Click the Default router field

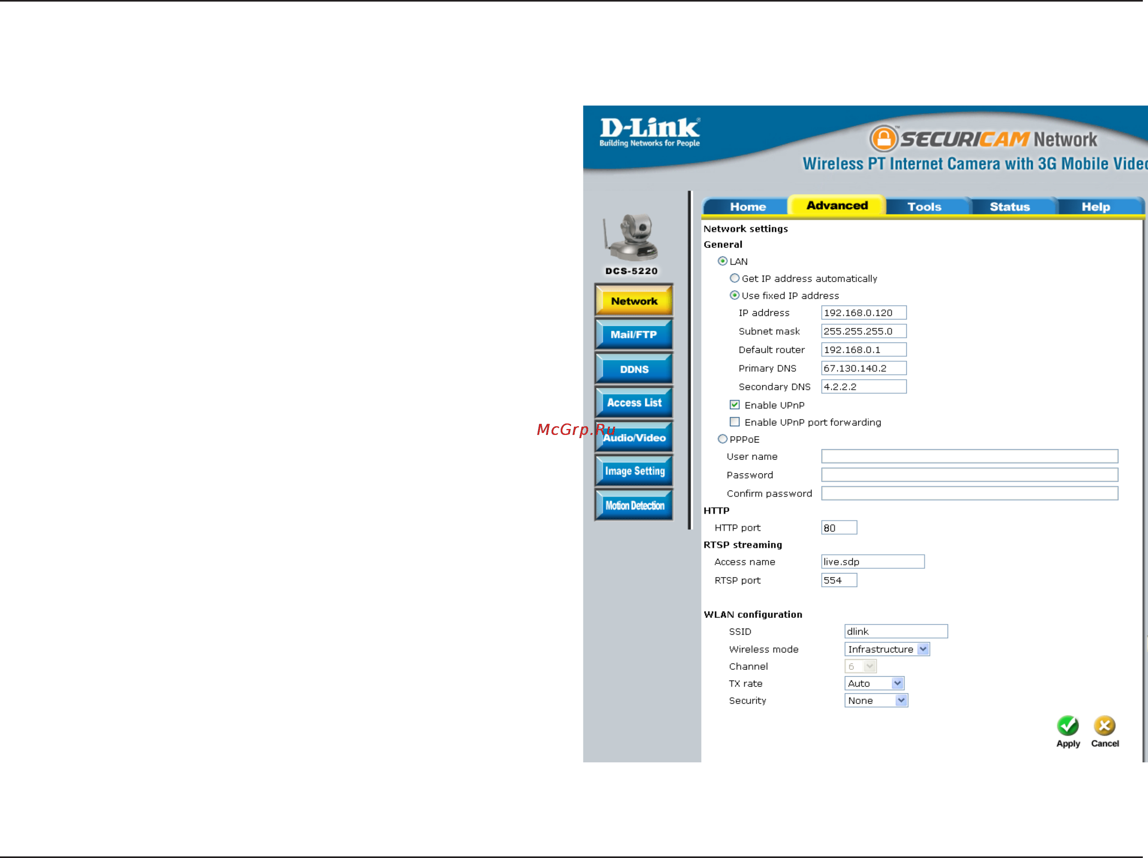click(863, 350)
